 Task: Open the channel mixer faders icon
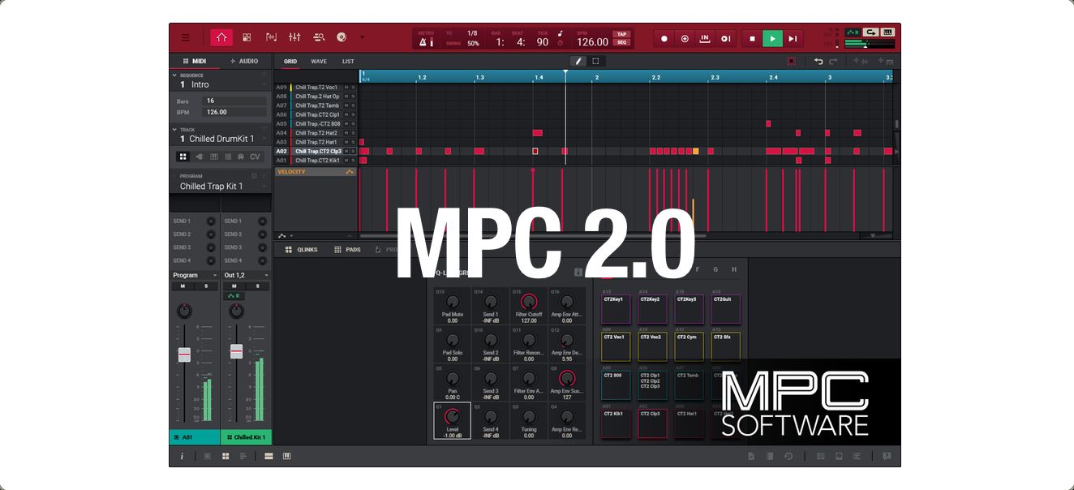pyautogui.click(x=294, y=37)
